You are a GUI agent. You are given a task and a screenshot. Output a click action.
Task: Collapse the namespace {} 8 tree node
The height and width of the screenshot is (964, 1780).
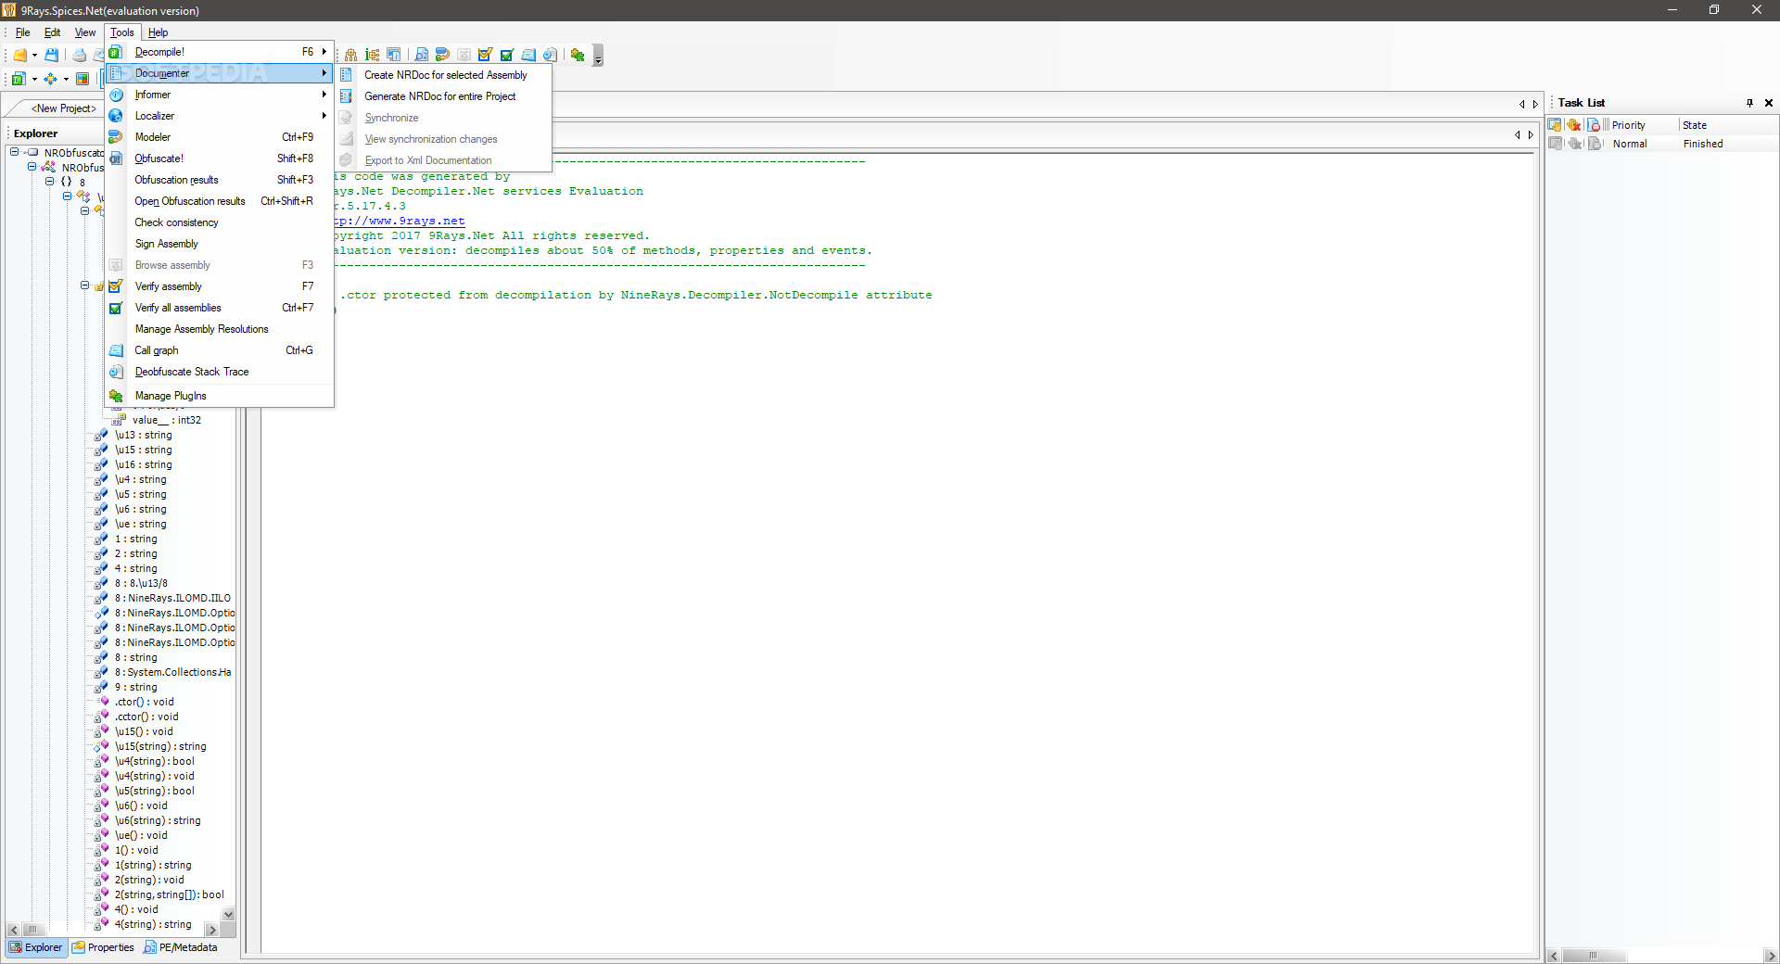point(50,182)
